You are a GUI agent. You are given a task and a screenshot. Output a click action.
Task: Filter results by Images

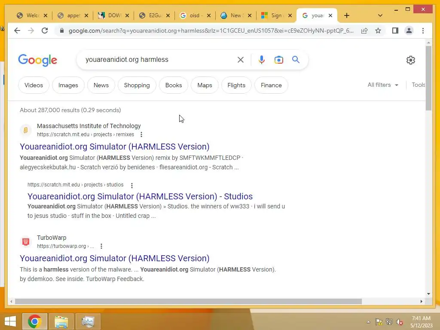[x=68, y=85]
